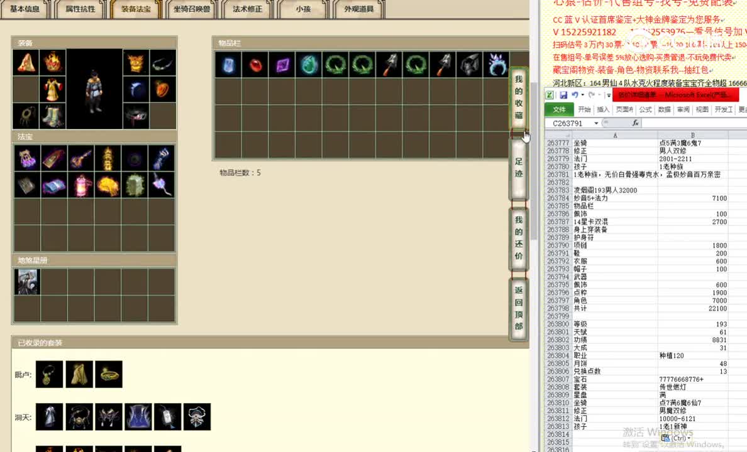Open the 基本信息 tab
This screenshot has width=747, height=452.
[25, 9]
